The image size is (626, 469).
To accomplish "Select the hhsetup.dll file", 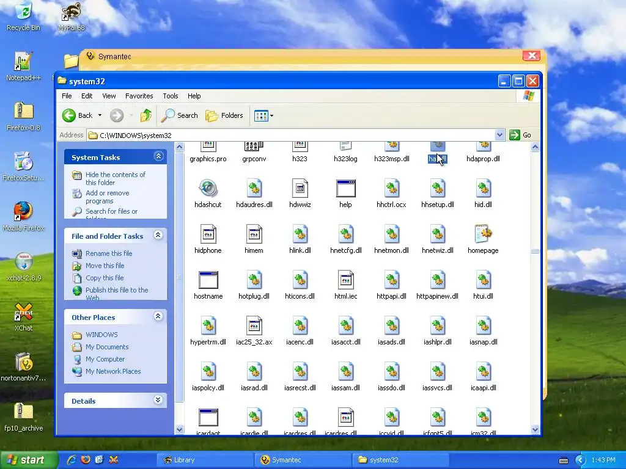I will [438, 194].
